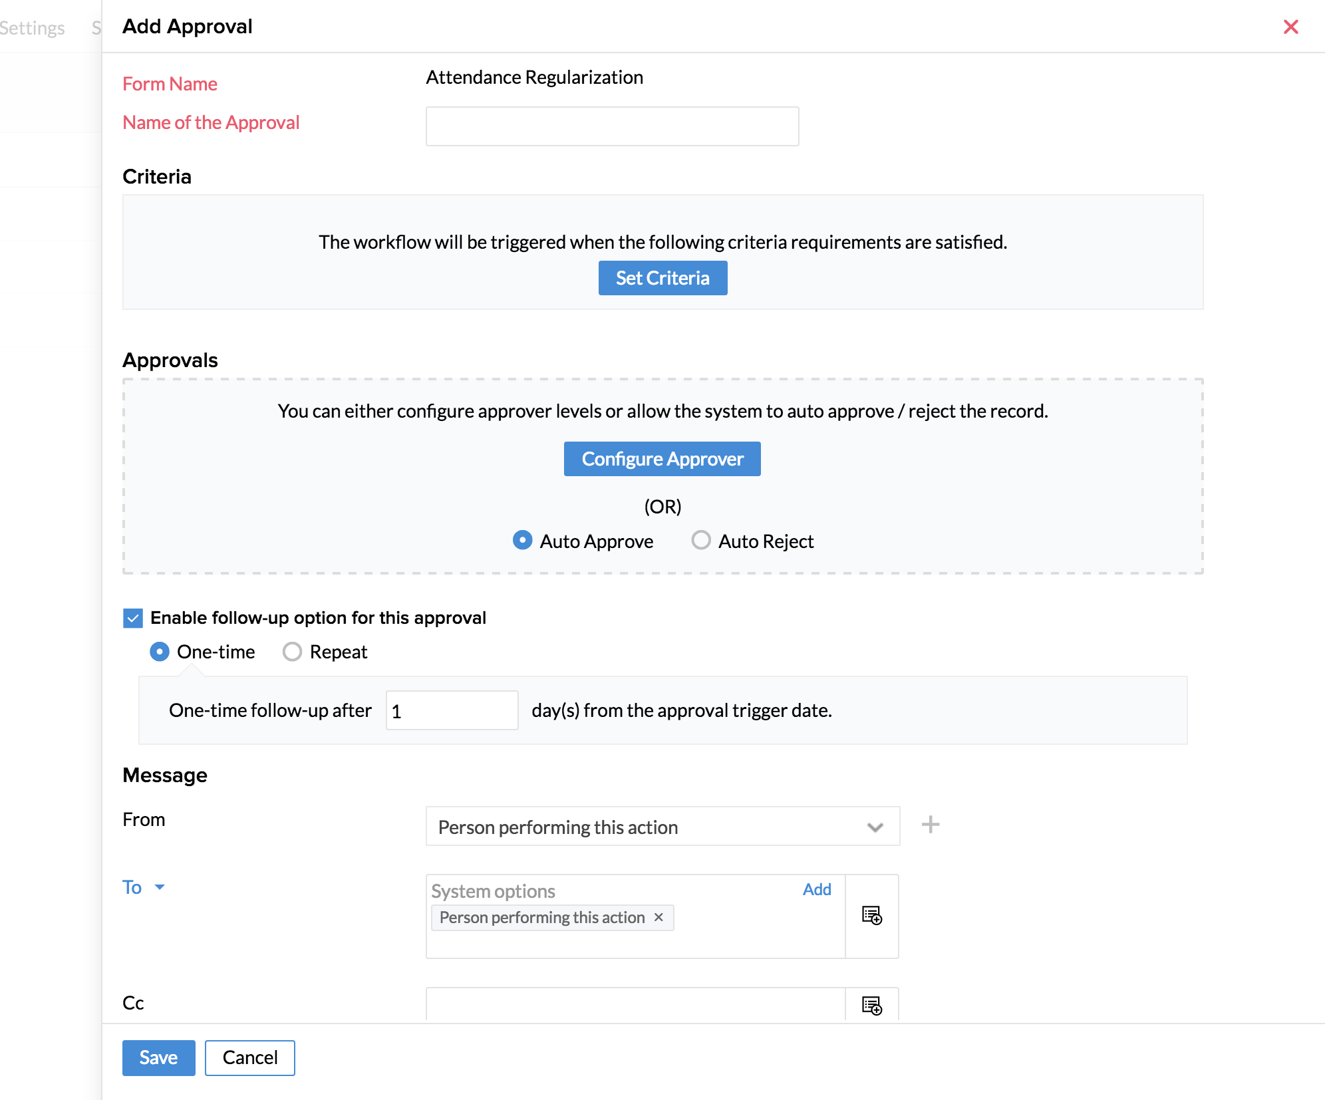Screen dimensions: 1325x1100
Task: Open the Cc field recipient picker icon
Action: click(871, 1005)
